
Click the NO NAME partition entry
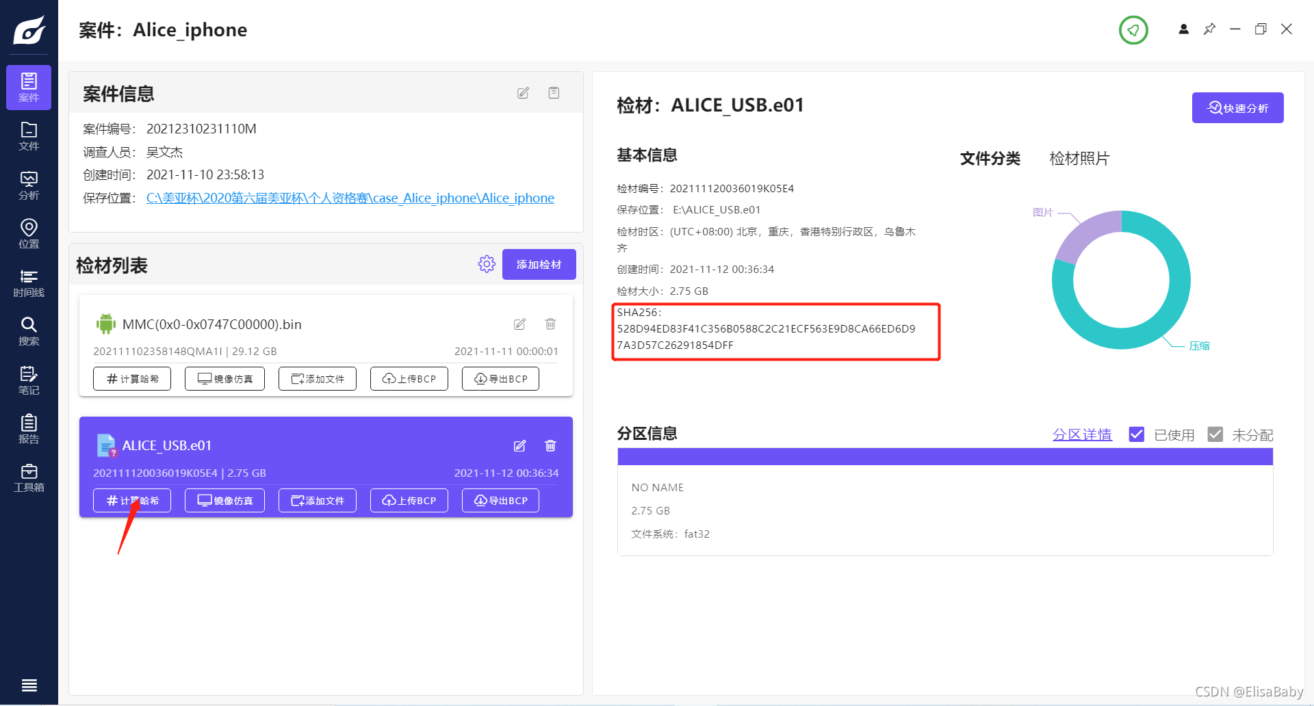pos(658,488)
